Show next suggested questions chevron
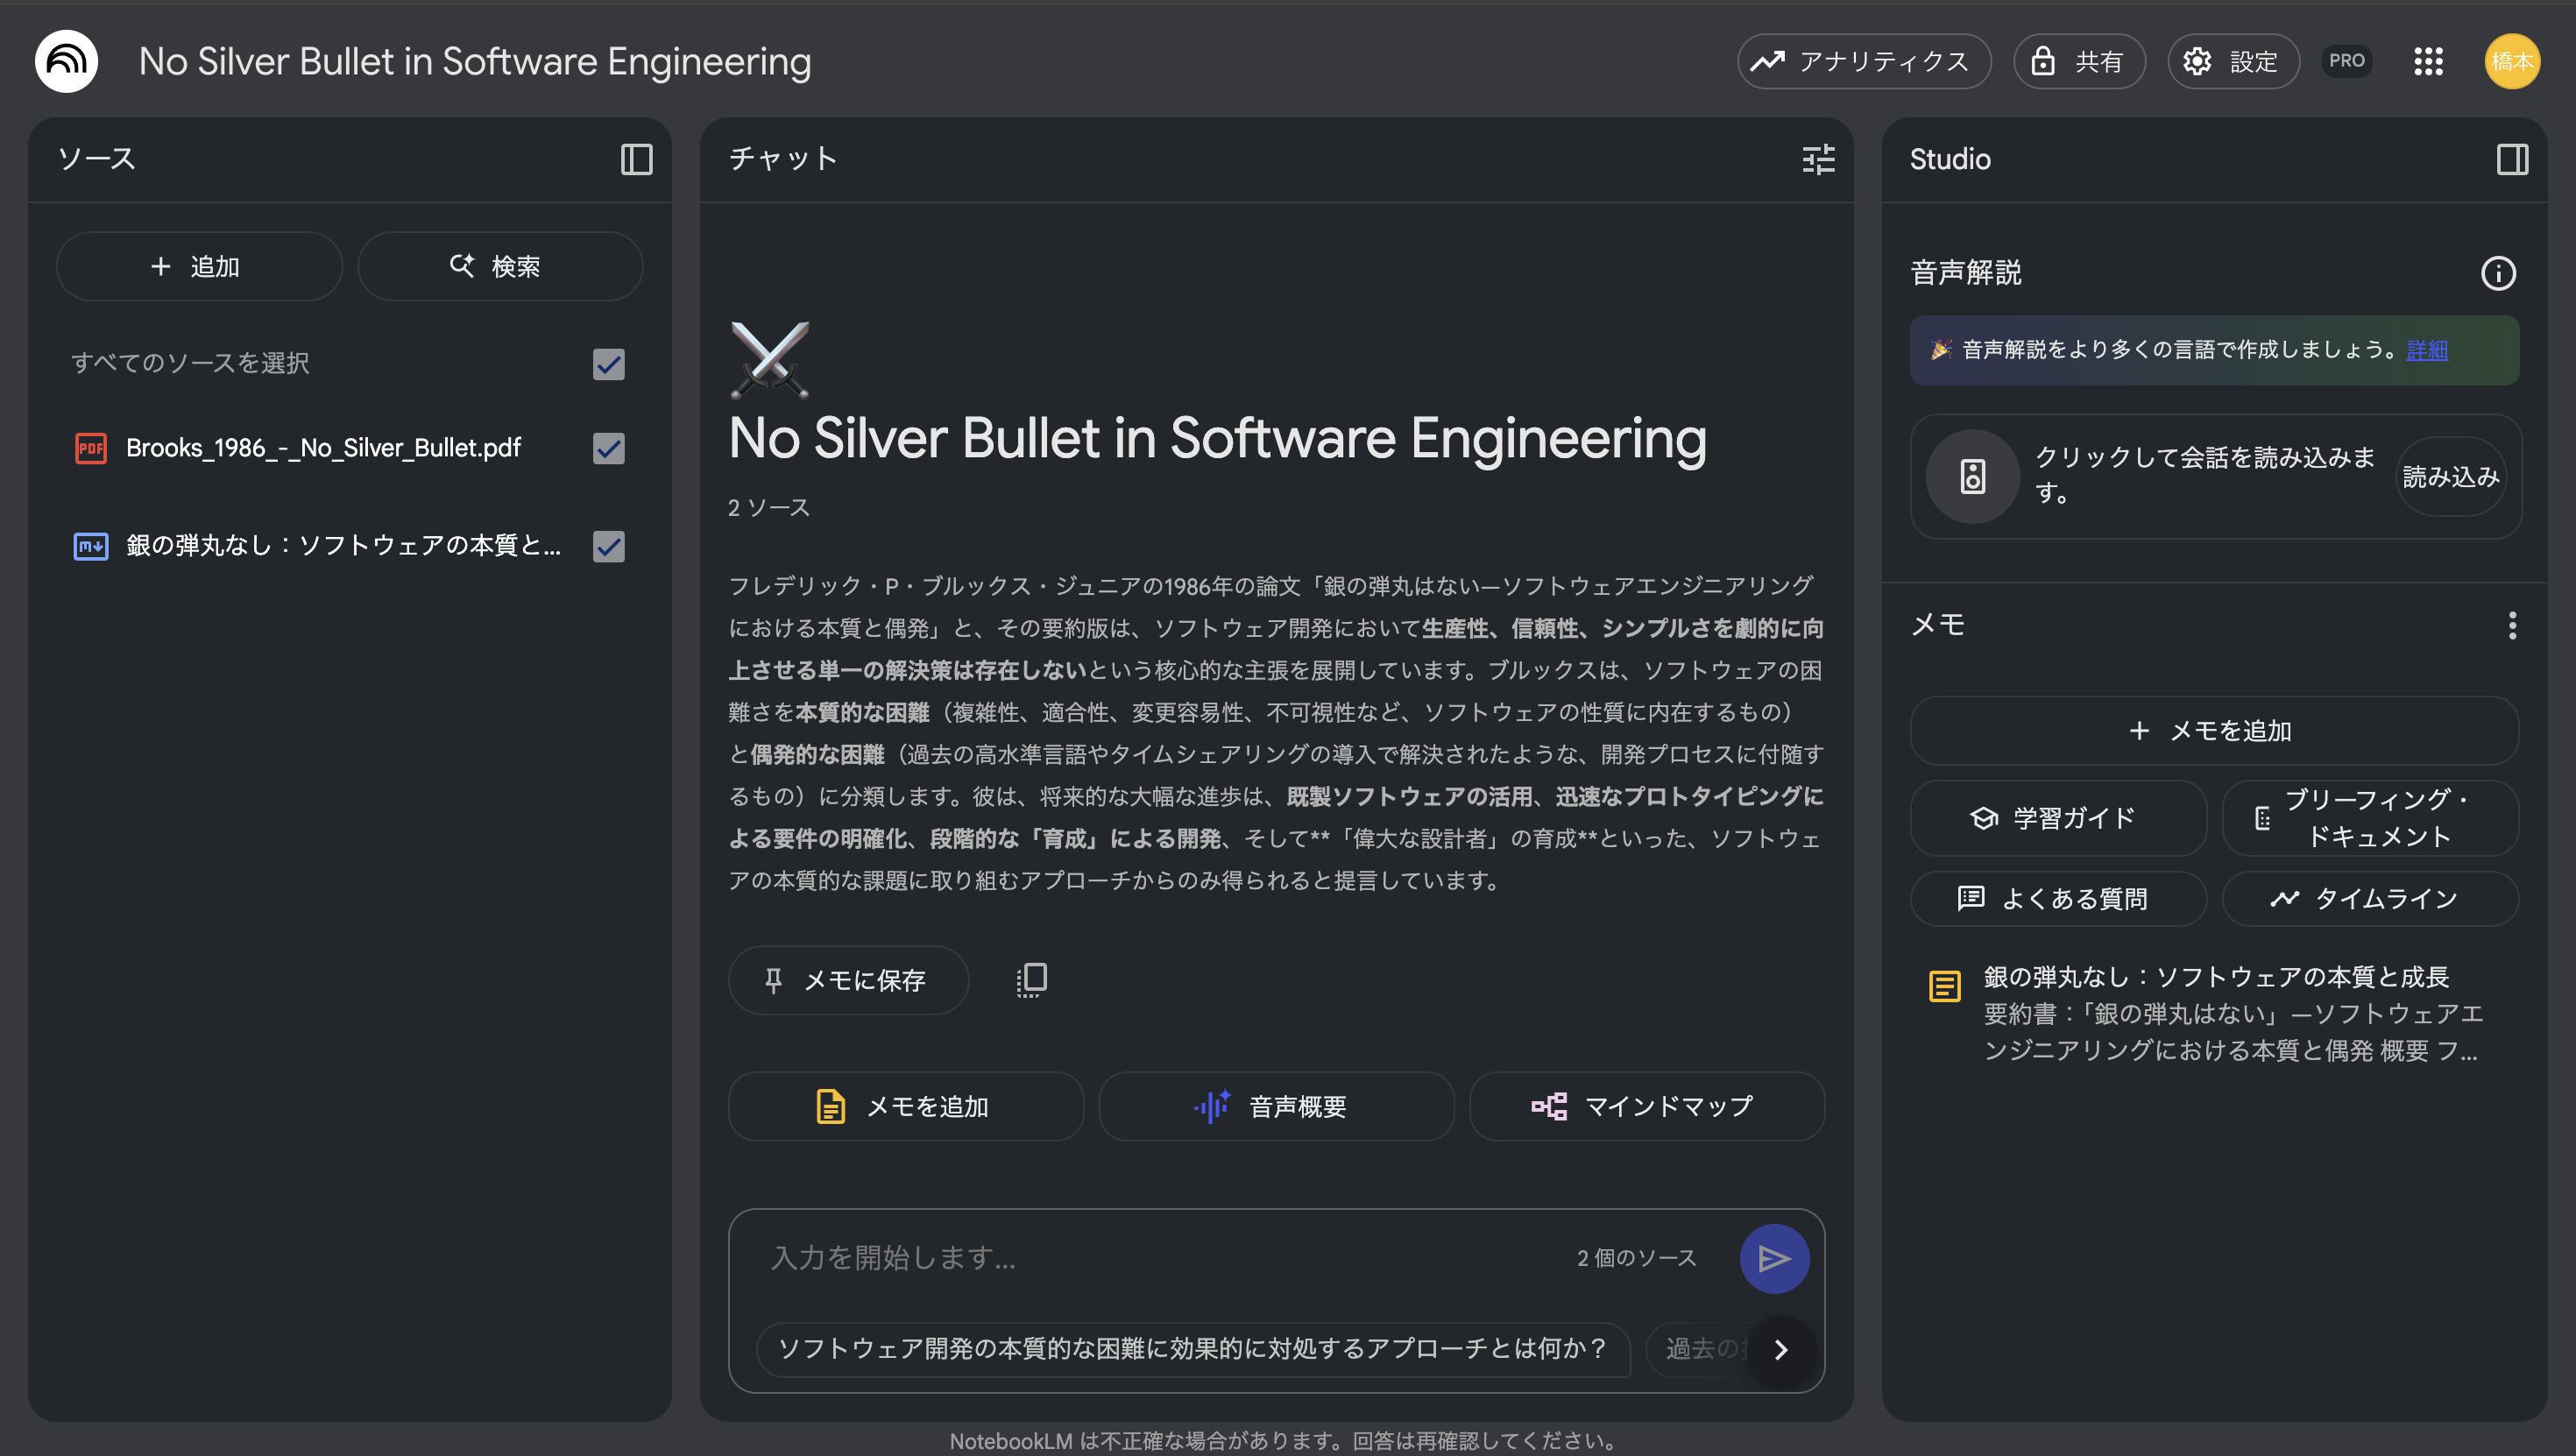 click(1780, 1349)
